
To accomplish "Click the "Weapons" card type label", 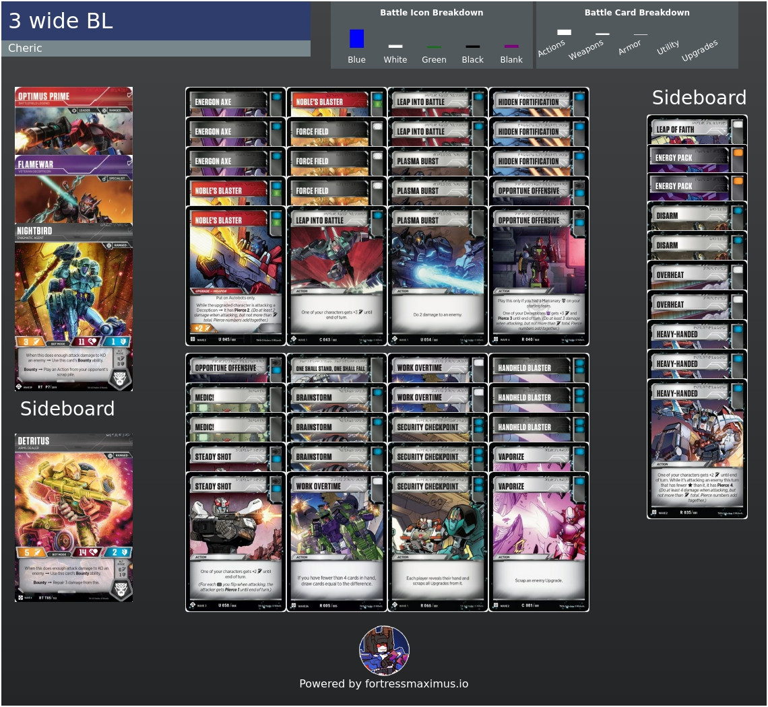I will (x=586, y=49).
